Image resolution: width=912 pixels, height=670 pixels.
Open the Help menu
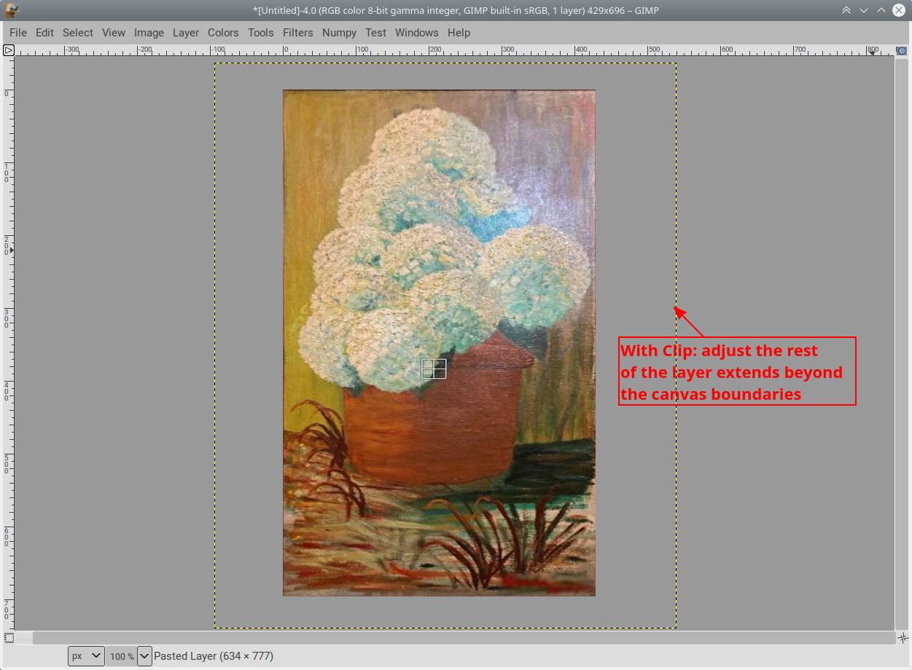[x=459, y=33]
